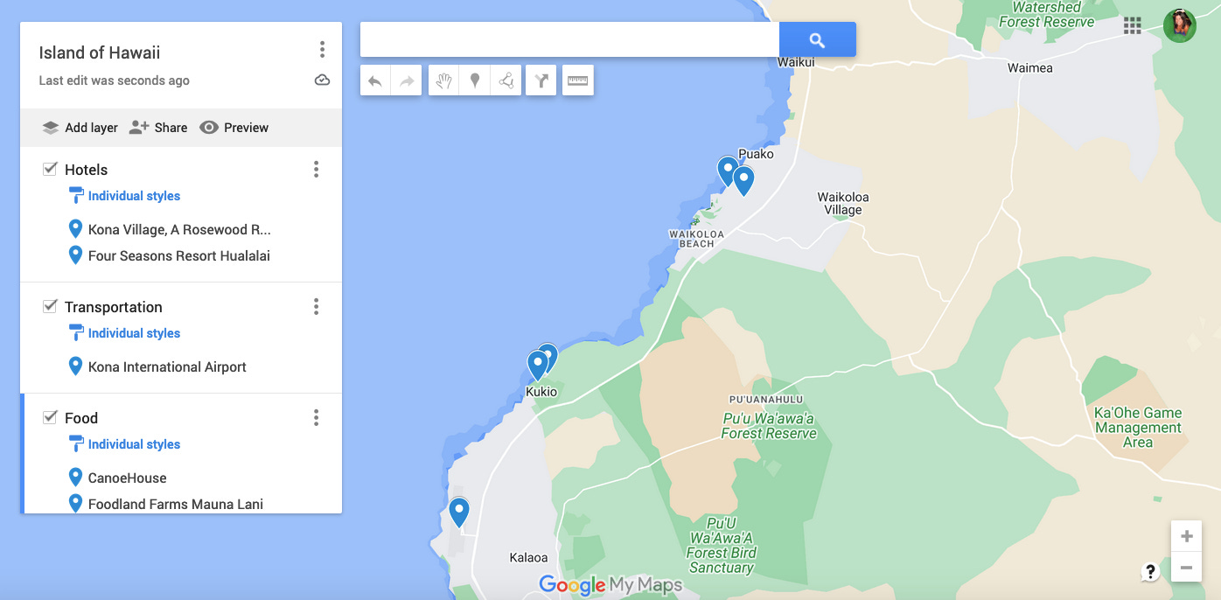The image size is (1221, 600).
Task: Open Hotels layer options menu
Action: point(316,170)
